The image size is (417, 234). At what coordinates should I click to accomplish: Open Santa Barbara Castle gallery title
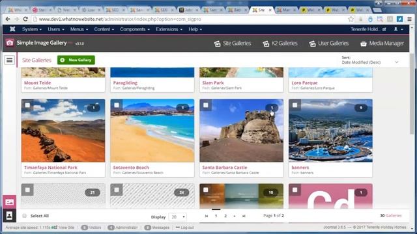click(225, 168)
